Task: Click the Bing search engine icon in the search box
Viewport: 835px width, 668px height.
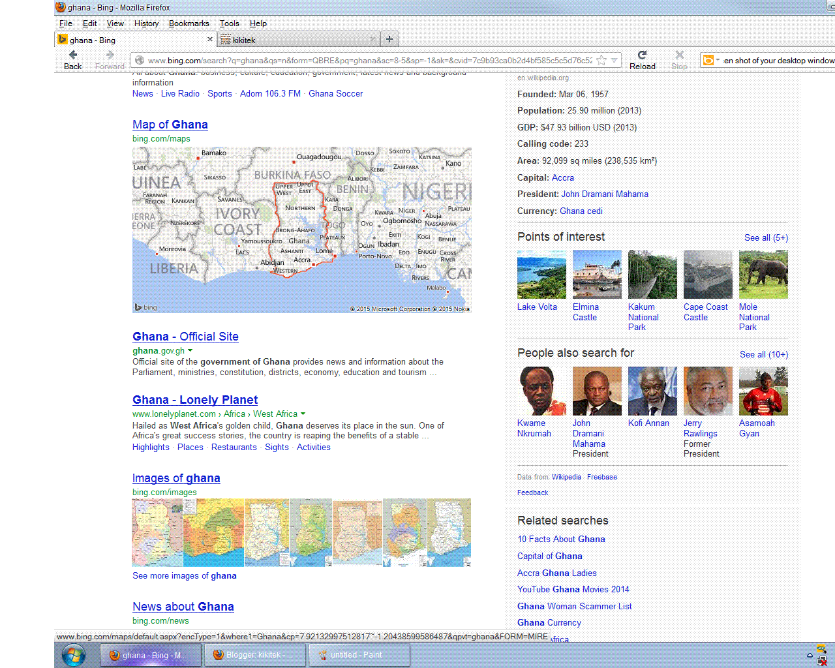Action: 708,60
